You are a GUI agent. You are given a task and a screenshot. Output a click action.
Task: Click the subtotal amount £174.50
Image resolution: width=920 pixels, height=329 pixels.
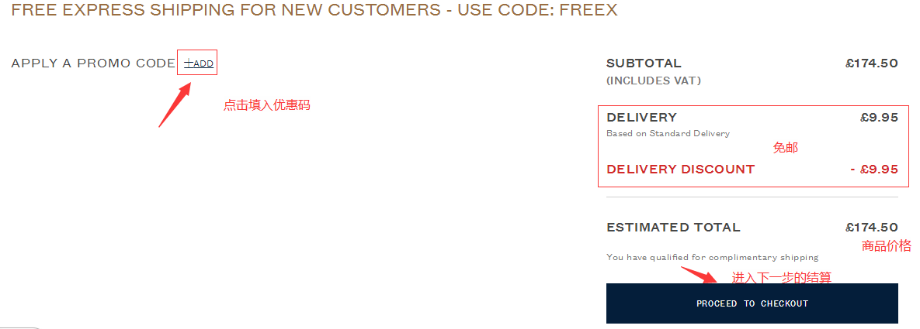pyautogui.click(x=871, y=63)
